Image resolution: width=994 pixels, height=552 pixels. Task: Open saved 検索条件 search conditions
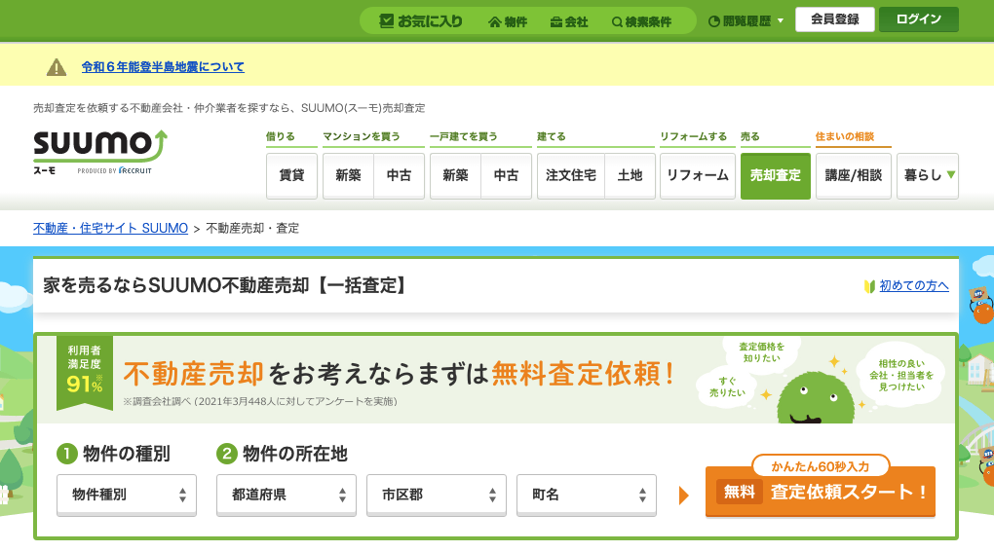641,21
